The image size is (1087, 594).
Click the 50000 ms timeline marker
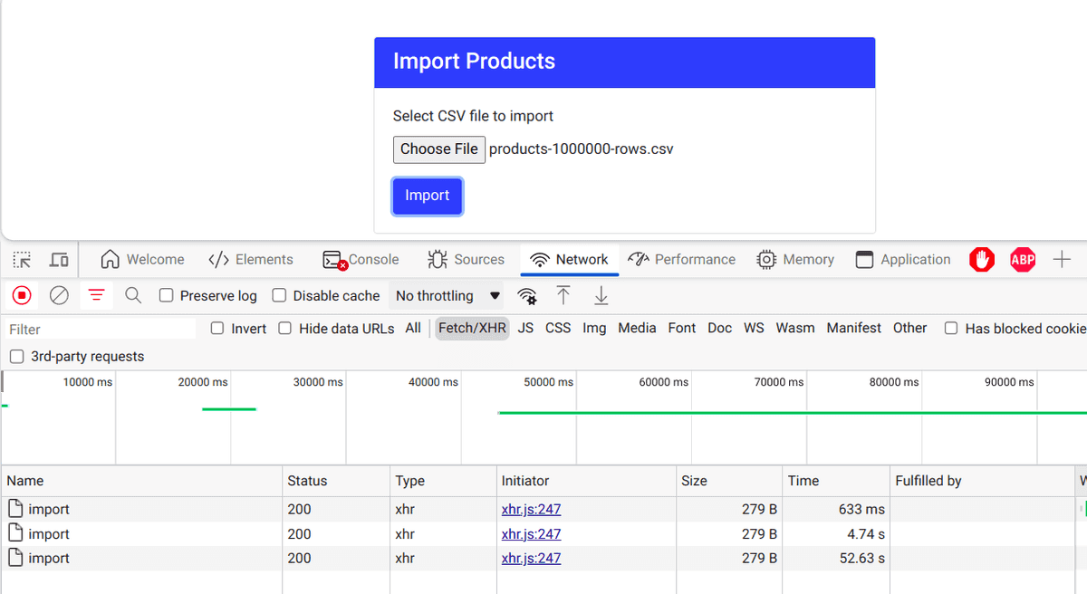pyautogui.click(x=548, y=382)
